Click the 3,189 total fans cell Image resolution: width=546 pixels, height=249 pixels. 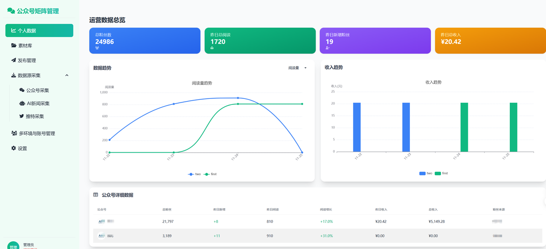167,236
